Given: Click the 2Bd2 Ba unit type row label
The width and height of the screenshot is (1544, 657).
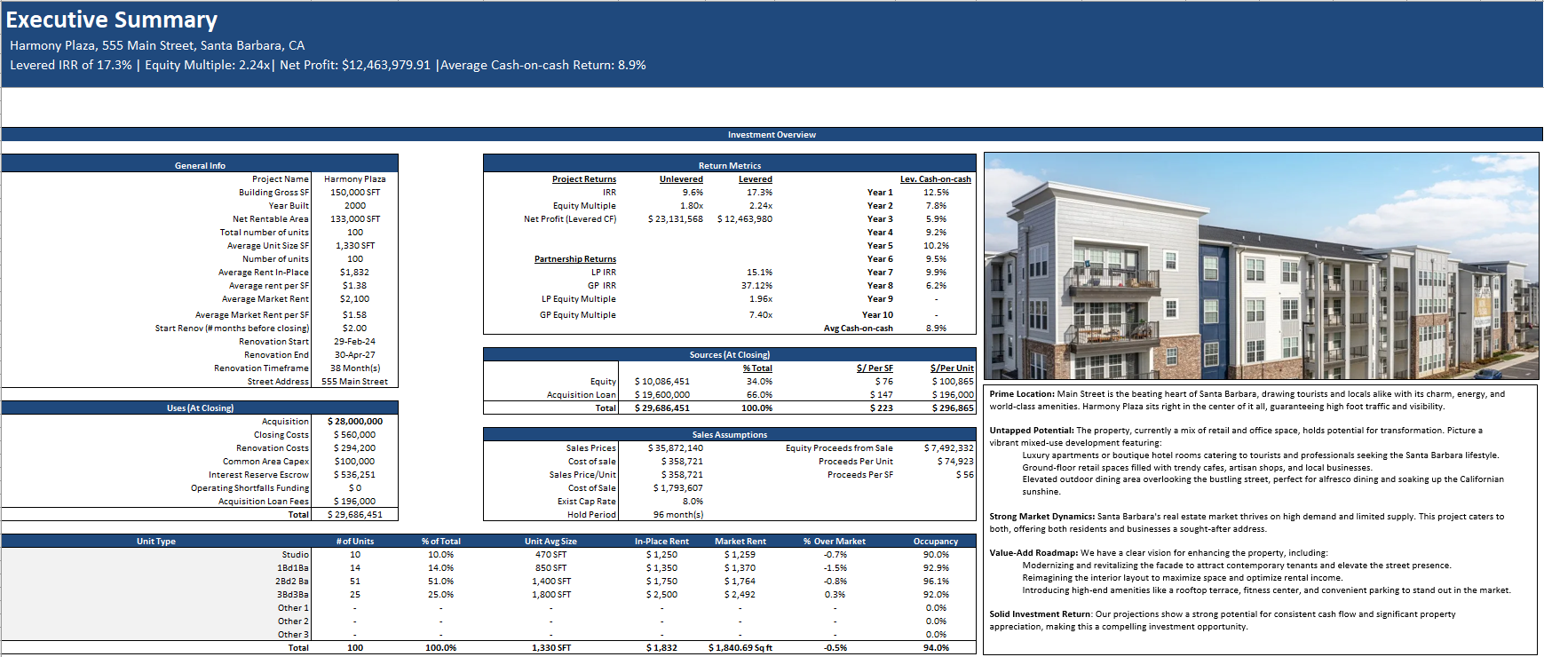Looking at the screenshot, I should click(x=292, y=582).
